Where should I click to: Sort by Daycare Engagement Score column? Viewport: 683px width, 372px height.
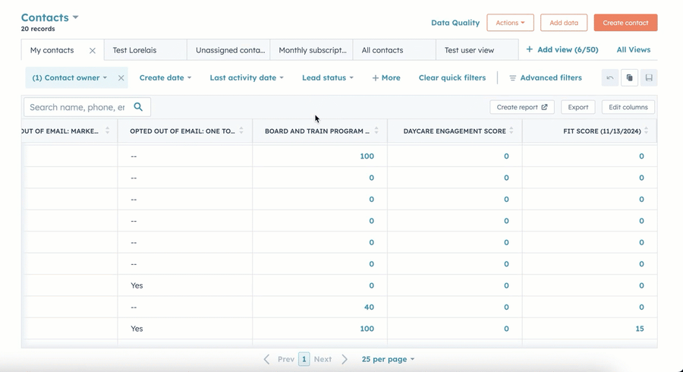tap(511, 131)
